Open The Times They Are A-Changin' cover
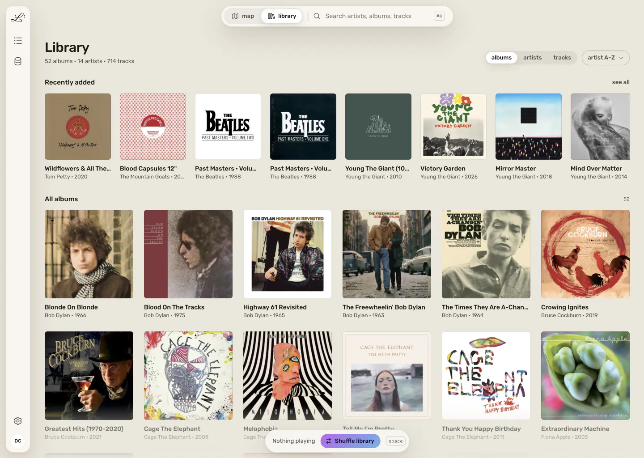644x458 pixels. (x=486, y=254)
